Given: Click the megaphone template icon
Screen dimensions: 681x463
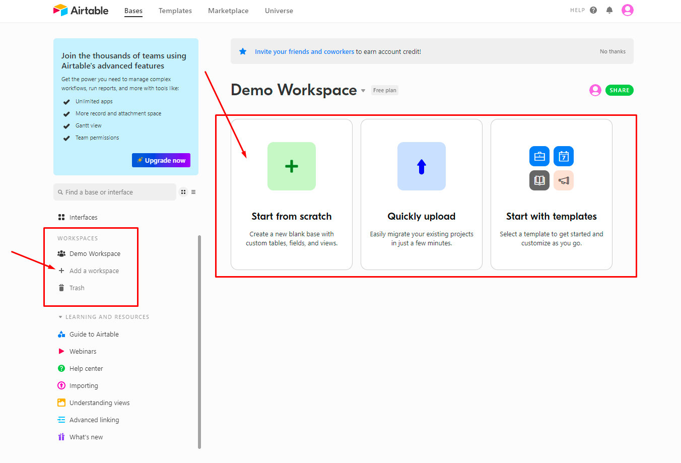Looking at the screenshot, I should tap(564, 180).
